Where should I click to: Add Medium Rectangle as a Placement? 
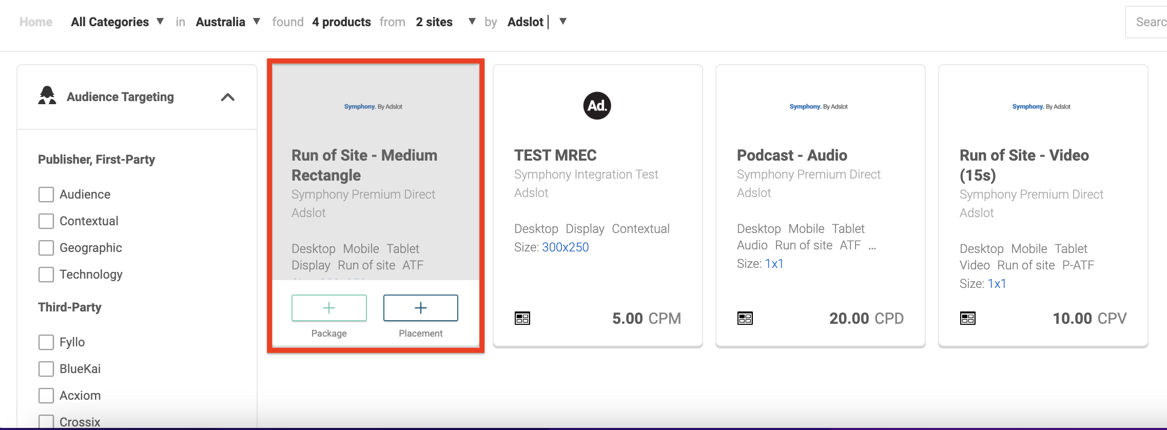tap(421, 308)
